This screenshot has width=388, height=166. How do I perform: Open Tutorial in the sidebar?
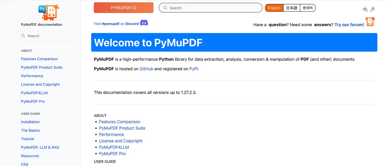click(x=27, y=139)
